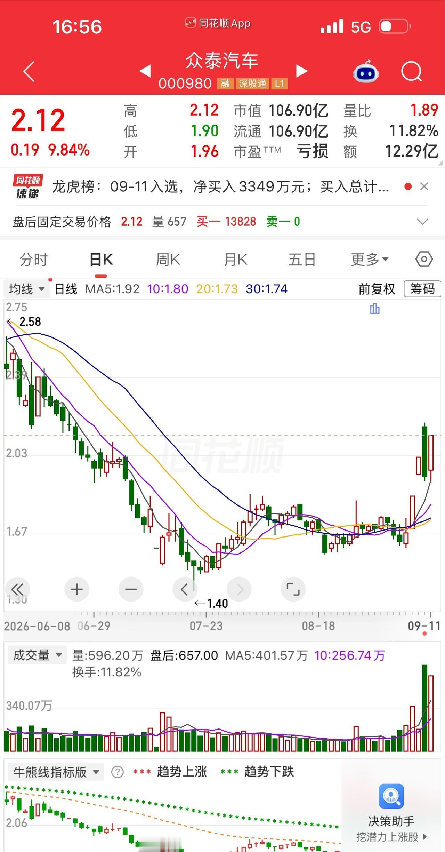Tap the blue 30:1.74 moving average label
This screenshot has height=852, width=445.
click(267, 289)
